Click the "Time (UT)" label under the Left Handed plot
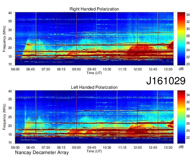 (94, 151)
